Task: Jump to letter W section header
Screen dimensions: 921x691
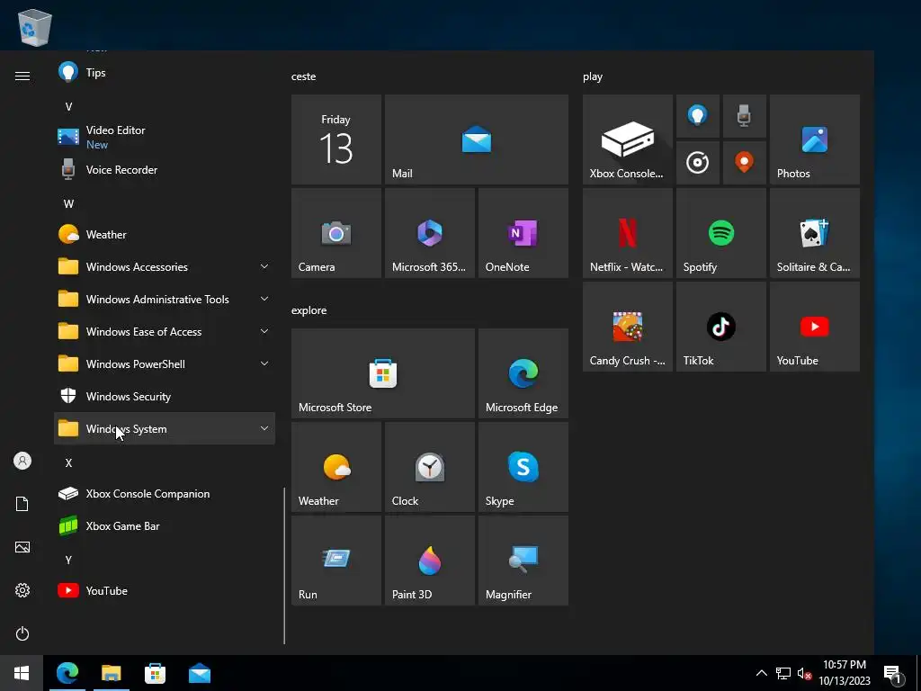Action: (x=68, y=204)
